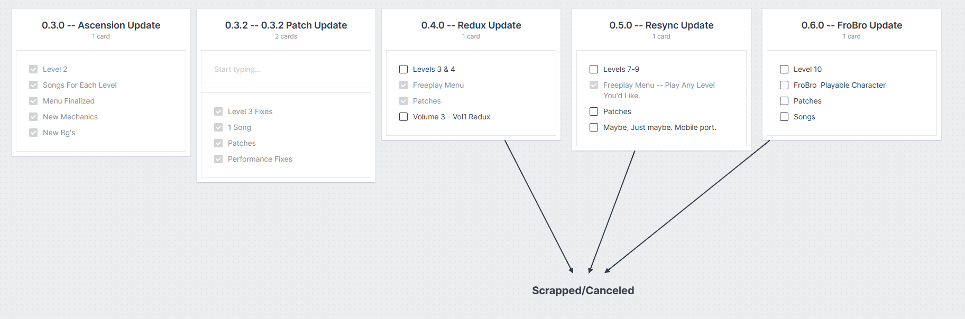Check the Level 10 checkbox
Viewport: 965px width, 319px height.
click(784, 69)
